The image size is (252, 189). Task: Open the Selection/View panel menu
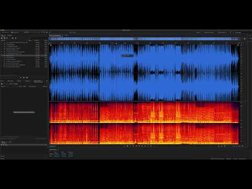click(x=58, y=150)
